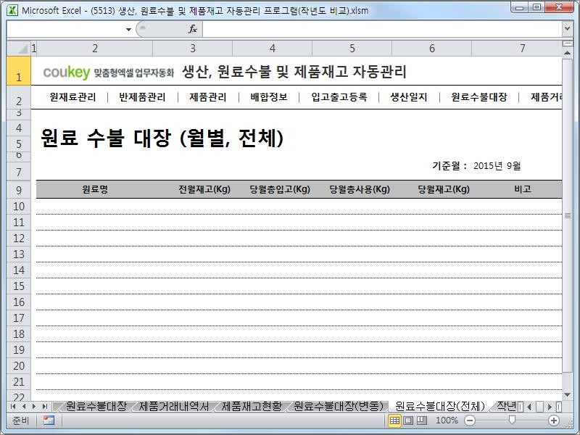This screenshot has width=580, height=435.
Task: Click vertical scrollbar down arrow
Action: (567, 395)
